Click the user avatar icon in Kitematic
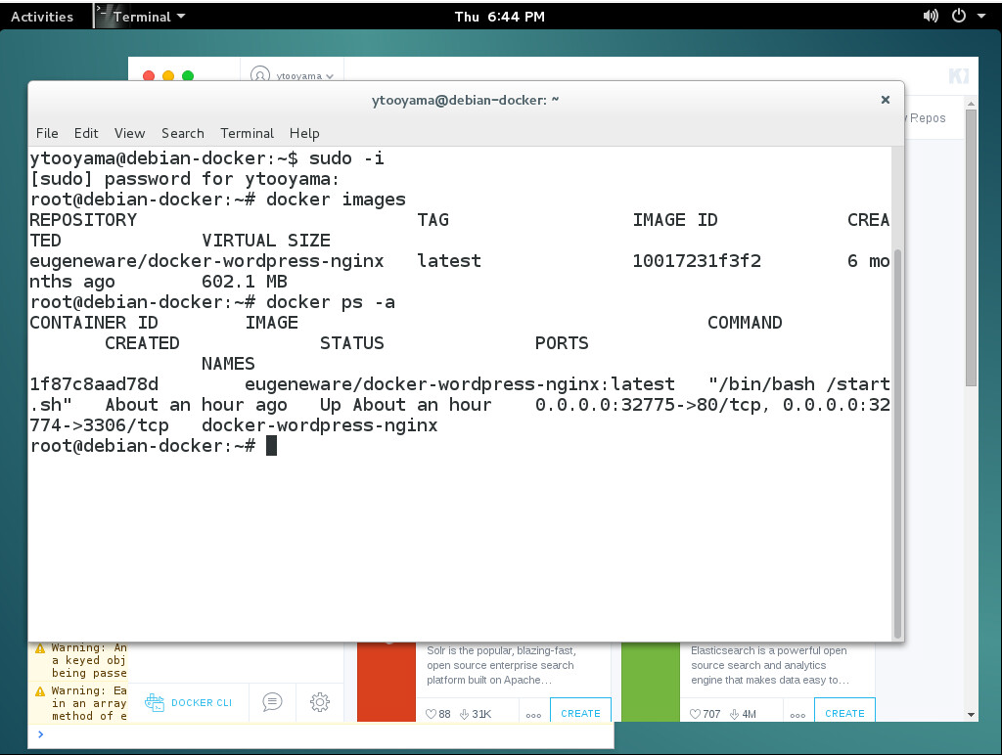The height and width of the screenshot is (755, 1002). point(260,74)
